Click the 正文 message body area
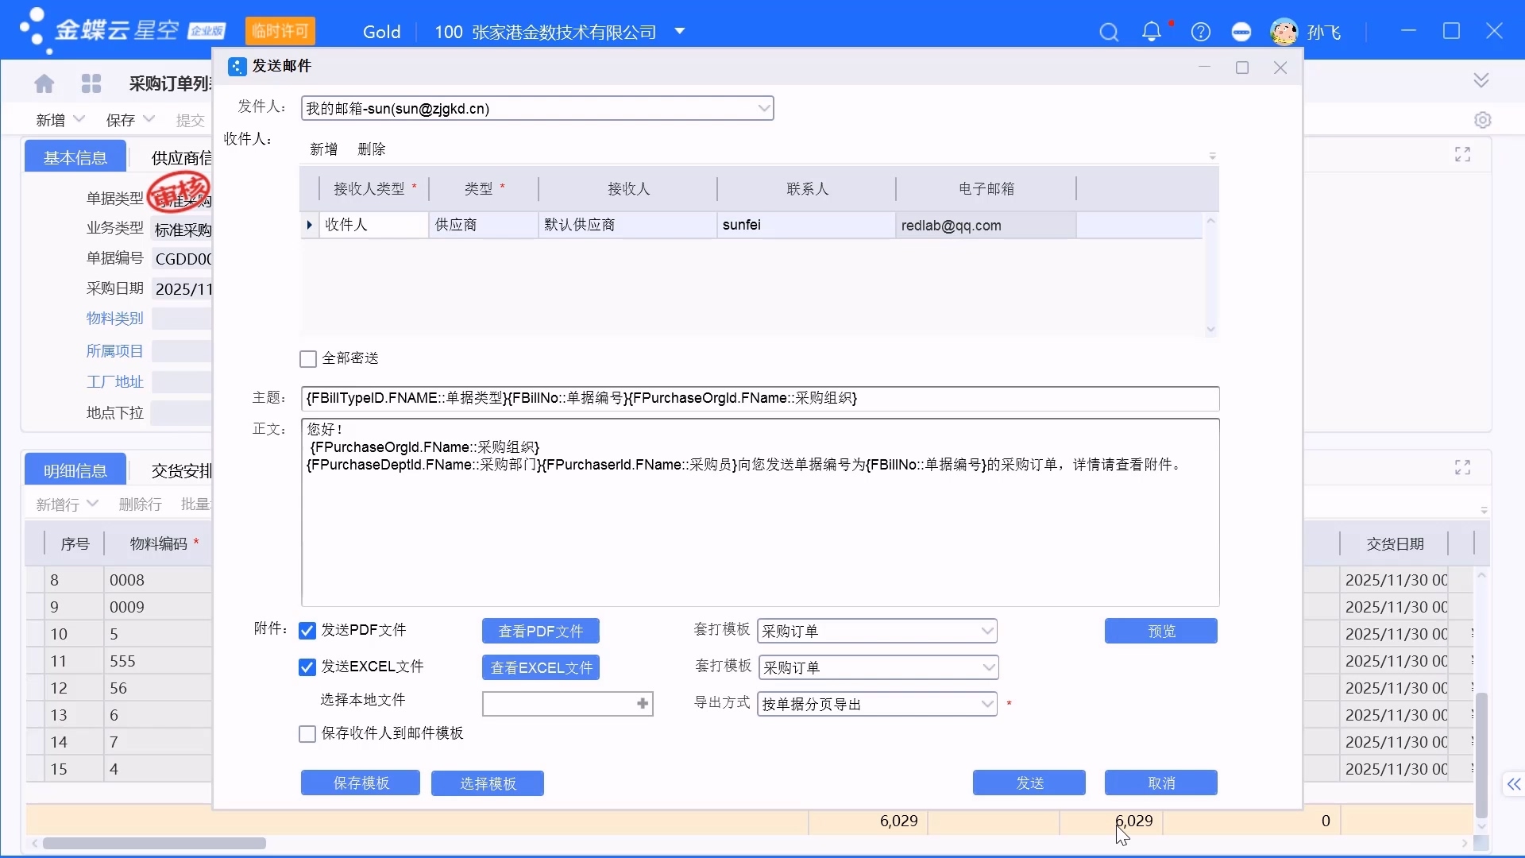Viewport: 1525px width, 858px height. 760,512
